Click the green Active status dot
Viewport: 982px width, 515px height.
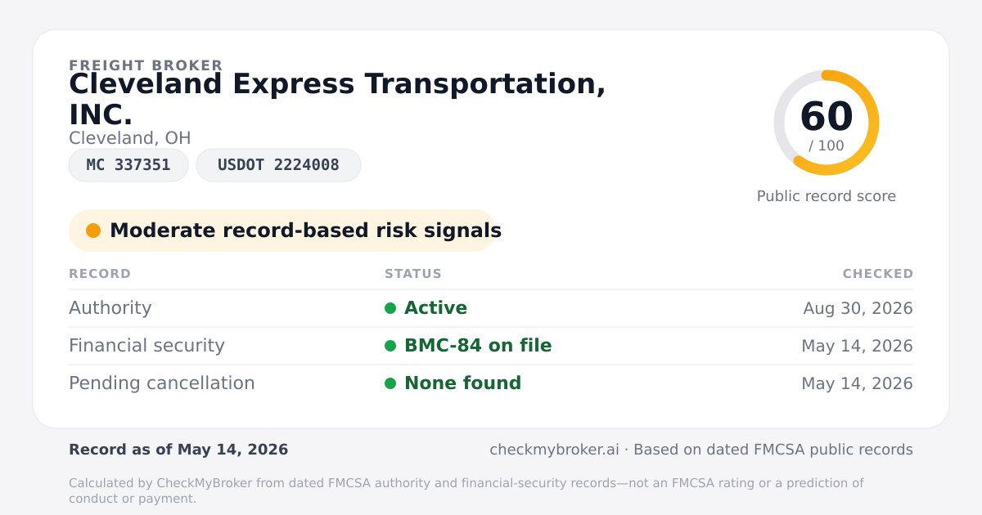coord(390,308)
